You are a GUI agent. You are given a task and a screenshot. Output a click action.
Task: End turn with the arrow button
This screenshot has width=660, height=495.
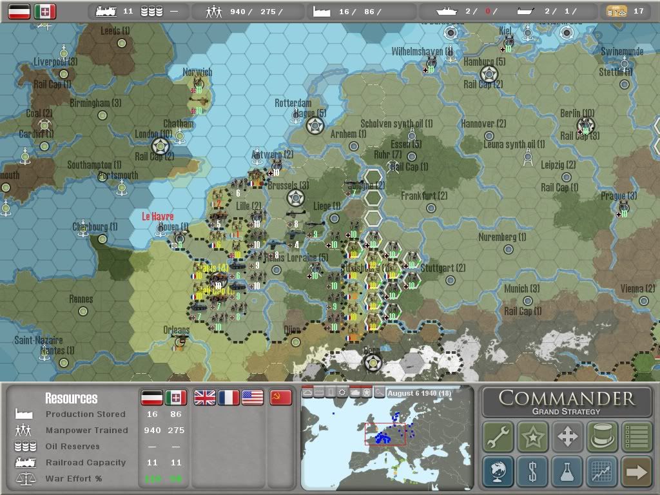(637, 471)
